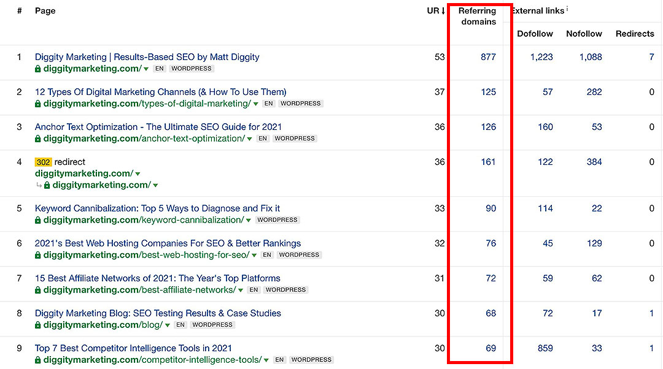Sort by the 'Dofollow' column header
This screenshot has height=369, width=663.
(x=535, y=34)
